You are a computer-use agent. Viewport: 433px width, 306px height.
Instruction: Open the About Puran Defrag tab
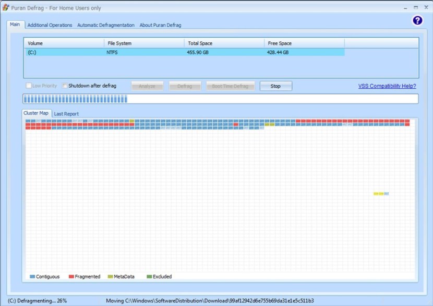[160, 25]
